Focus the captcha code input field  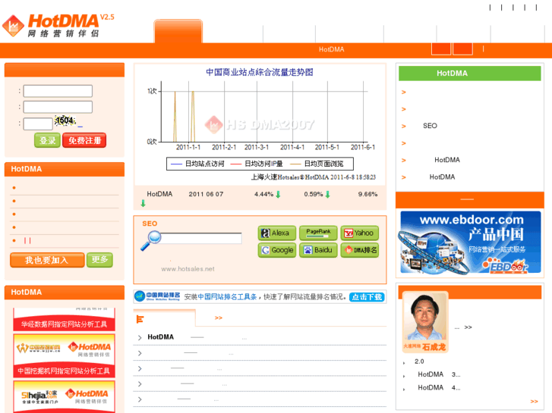(38, 124)
